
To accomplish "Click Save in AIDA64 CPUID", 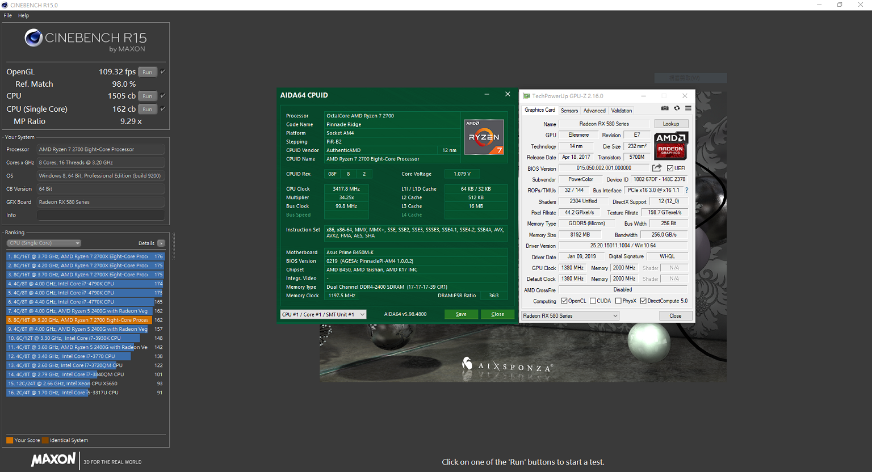I will pos(461,314).
